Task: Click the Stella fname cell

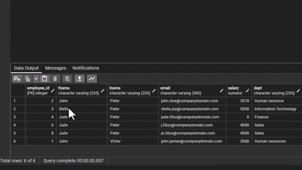Action: [82, 109]
